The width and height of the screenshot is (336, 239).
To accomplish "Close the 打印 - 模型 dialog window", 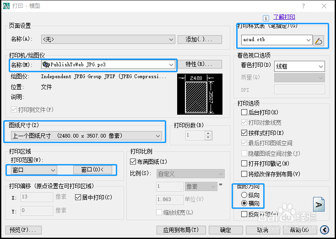I will coord(324,6).
